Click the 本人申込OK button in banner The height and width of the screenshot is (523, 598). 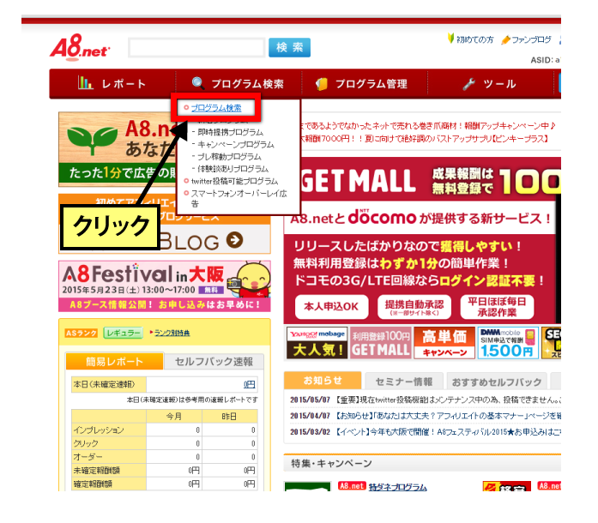click(331, 306)
